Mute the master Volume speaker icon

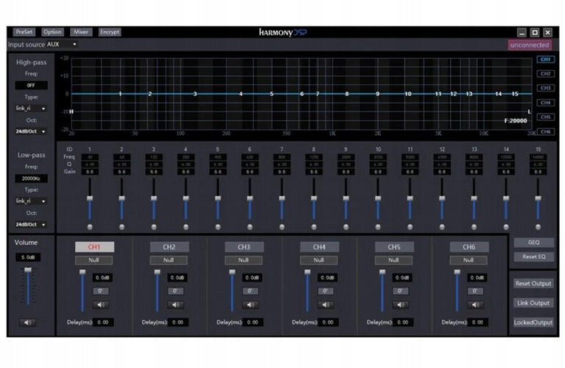tap(28, 322)
